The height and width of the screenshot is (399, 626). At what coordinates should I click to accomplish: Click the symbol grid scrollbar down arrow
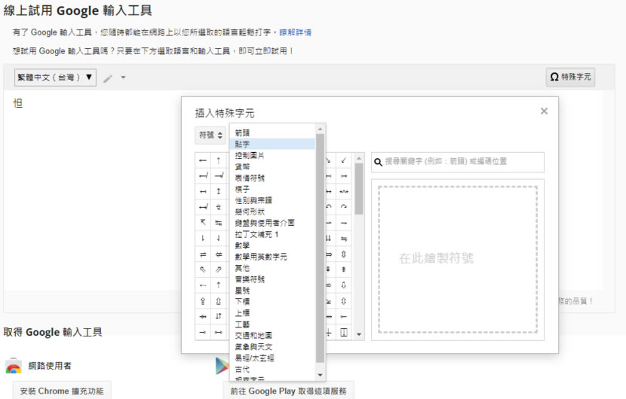359,334
